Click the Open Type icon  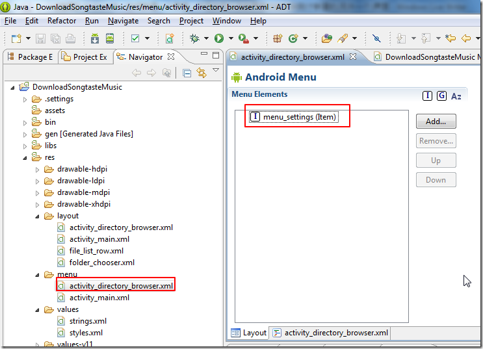[327, 38]
